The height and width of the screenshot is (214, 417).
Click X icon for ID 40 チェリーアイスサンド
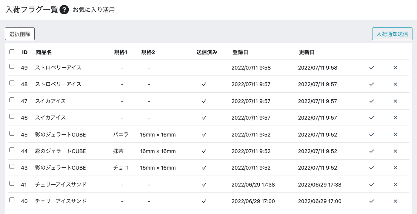pyautogui.click(x=395, y=201)
